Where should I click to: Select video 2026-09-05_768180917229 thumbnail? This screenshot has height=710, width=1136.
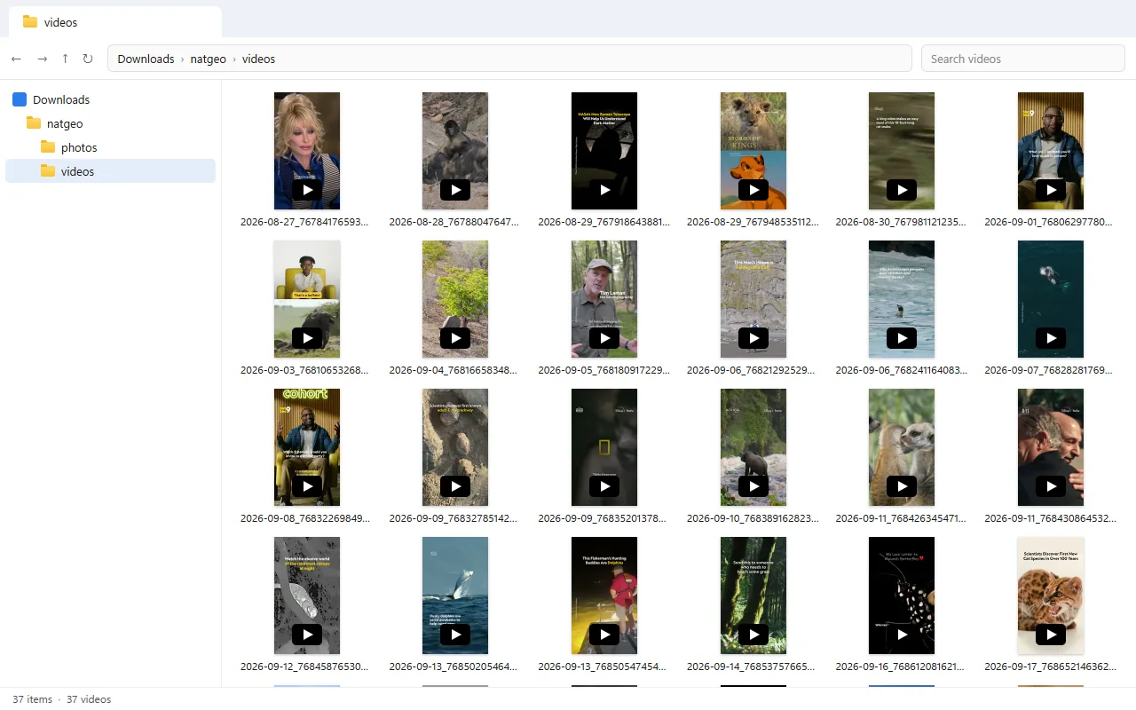(604, 299)
